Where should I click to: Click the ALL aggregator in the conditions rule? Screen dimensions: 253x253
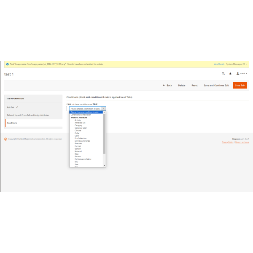coord(70,104)
